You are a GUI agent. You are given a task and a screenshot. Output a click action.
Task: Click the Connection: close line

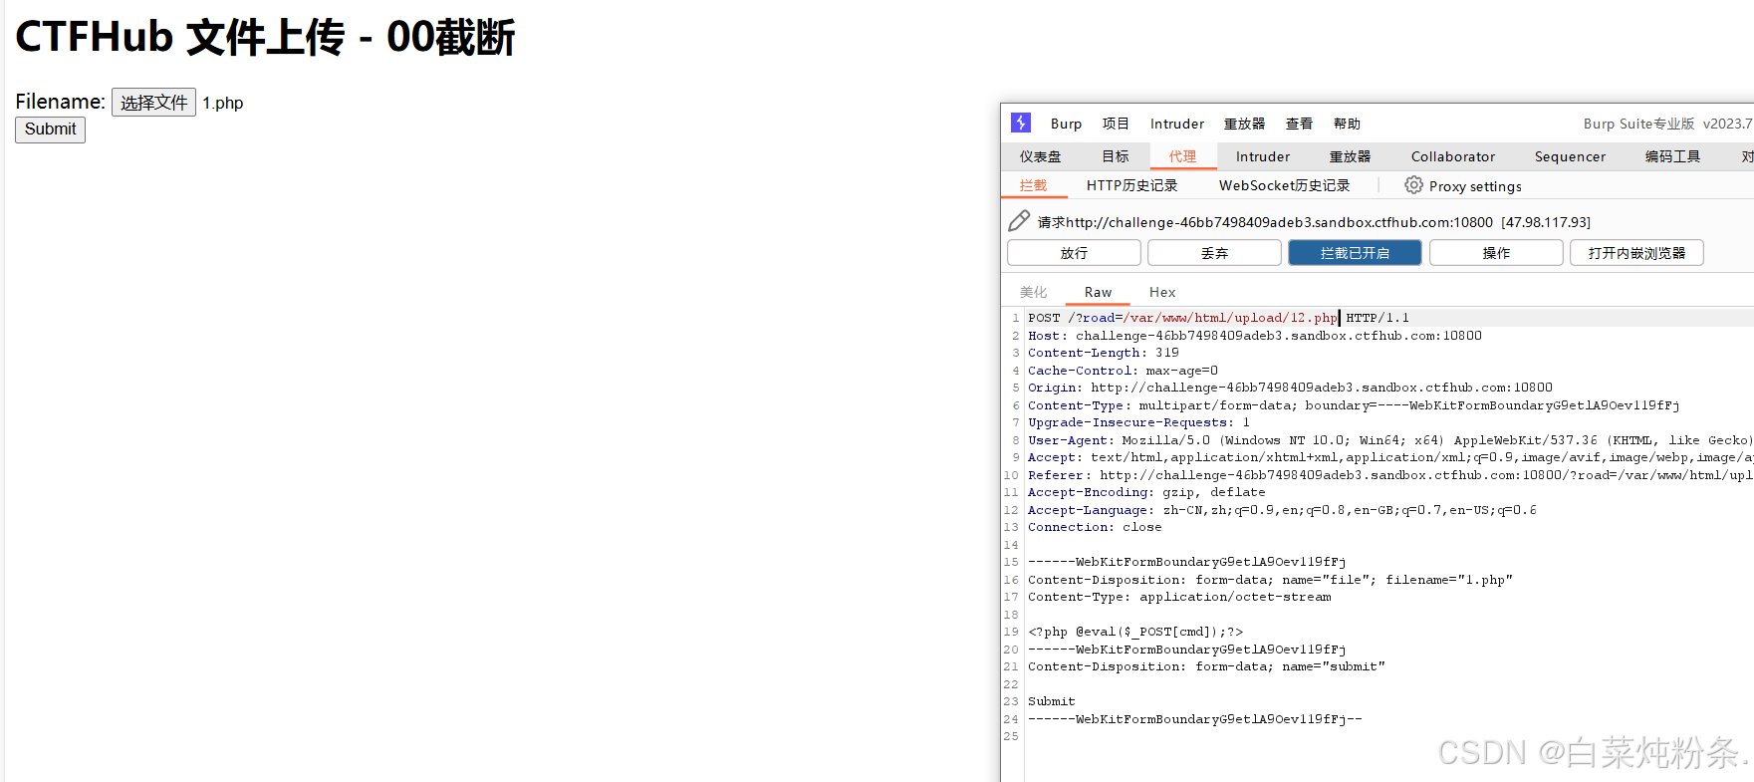(1095, 527)
